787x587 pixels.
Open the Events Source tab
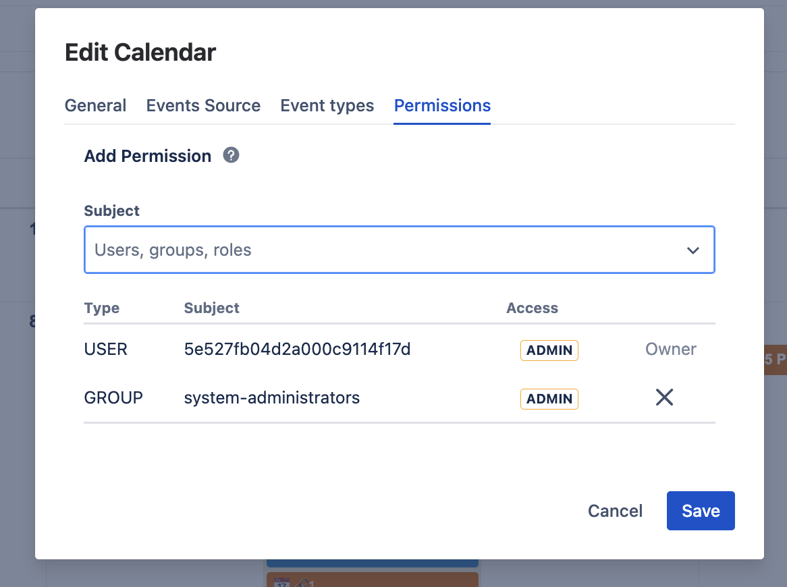tap(202, 105)
